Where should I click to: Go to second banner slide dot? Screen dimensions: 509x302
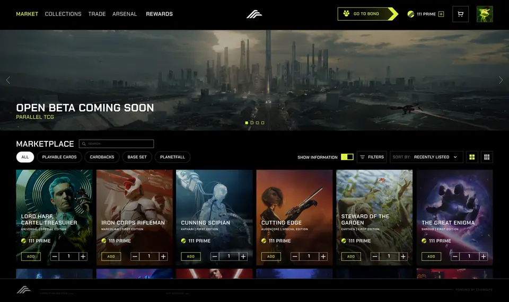coord(252,122)
